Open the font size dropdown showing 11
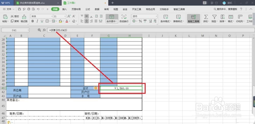 coord(65,16)
